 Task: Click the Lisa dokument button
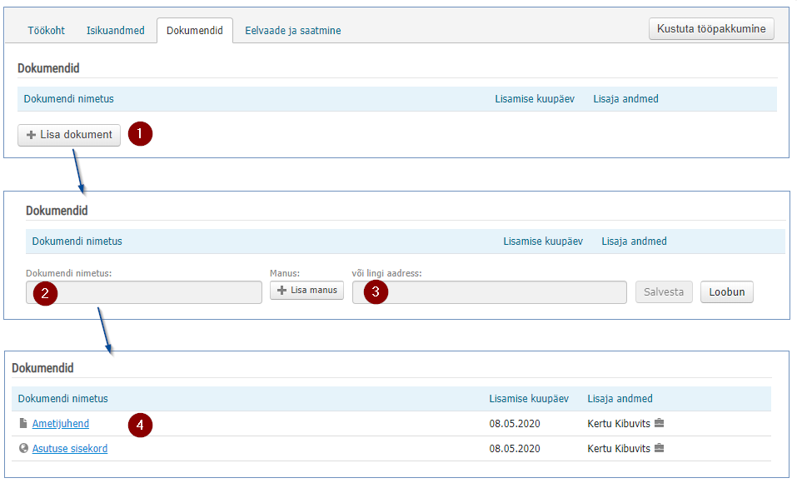tap(69, 135)
